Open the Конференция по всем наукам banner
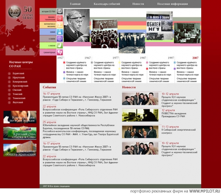 click(20, 117)
